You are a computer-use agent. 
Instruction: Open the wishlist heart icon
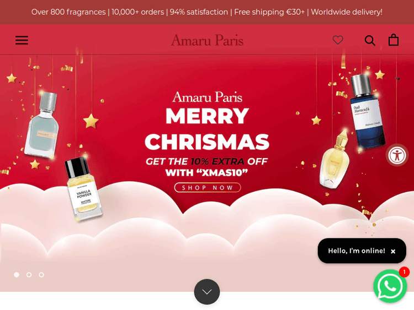[338, 40]
